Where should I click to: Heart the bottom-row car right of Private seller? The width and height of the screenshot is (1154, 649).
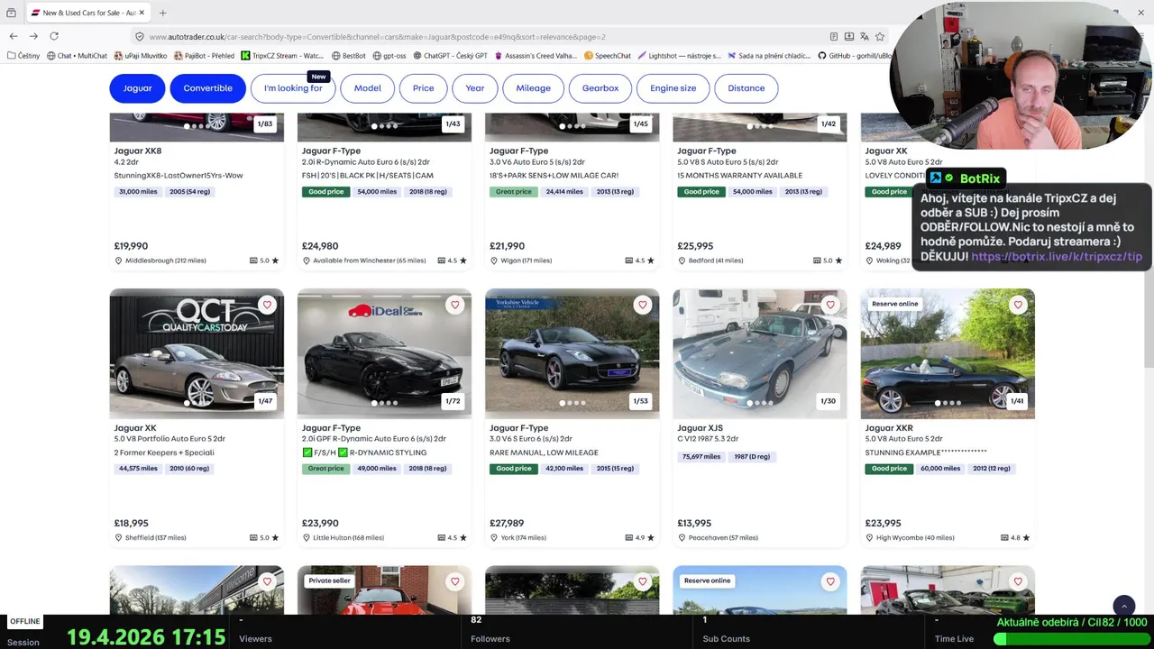642,581
